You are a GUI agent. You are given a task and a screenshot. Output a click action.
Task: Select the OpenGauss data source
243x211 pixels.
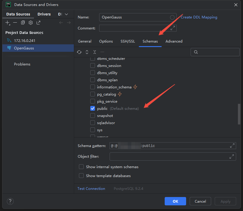point(38,48)
